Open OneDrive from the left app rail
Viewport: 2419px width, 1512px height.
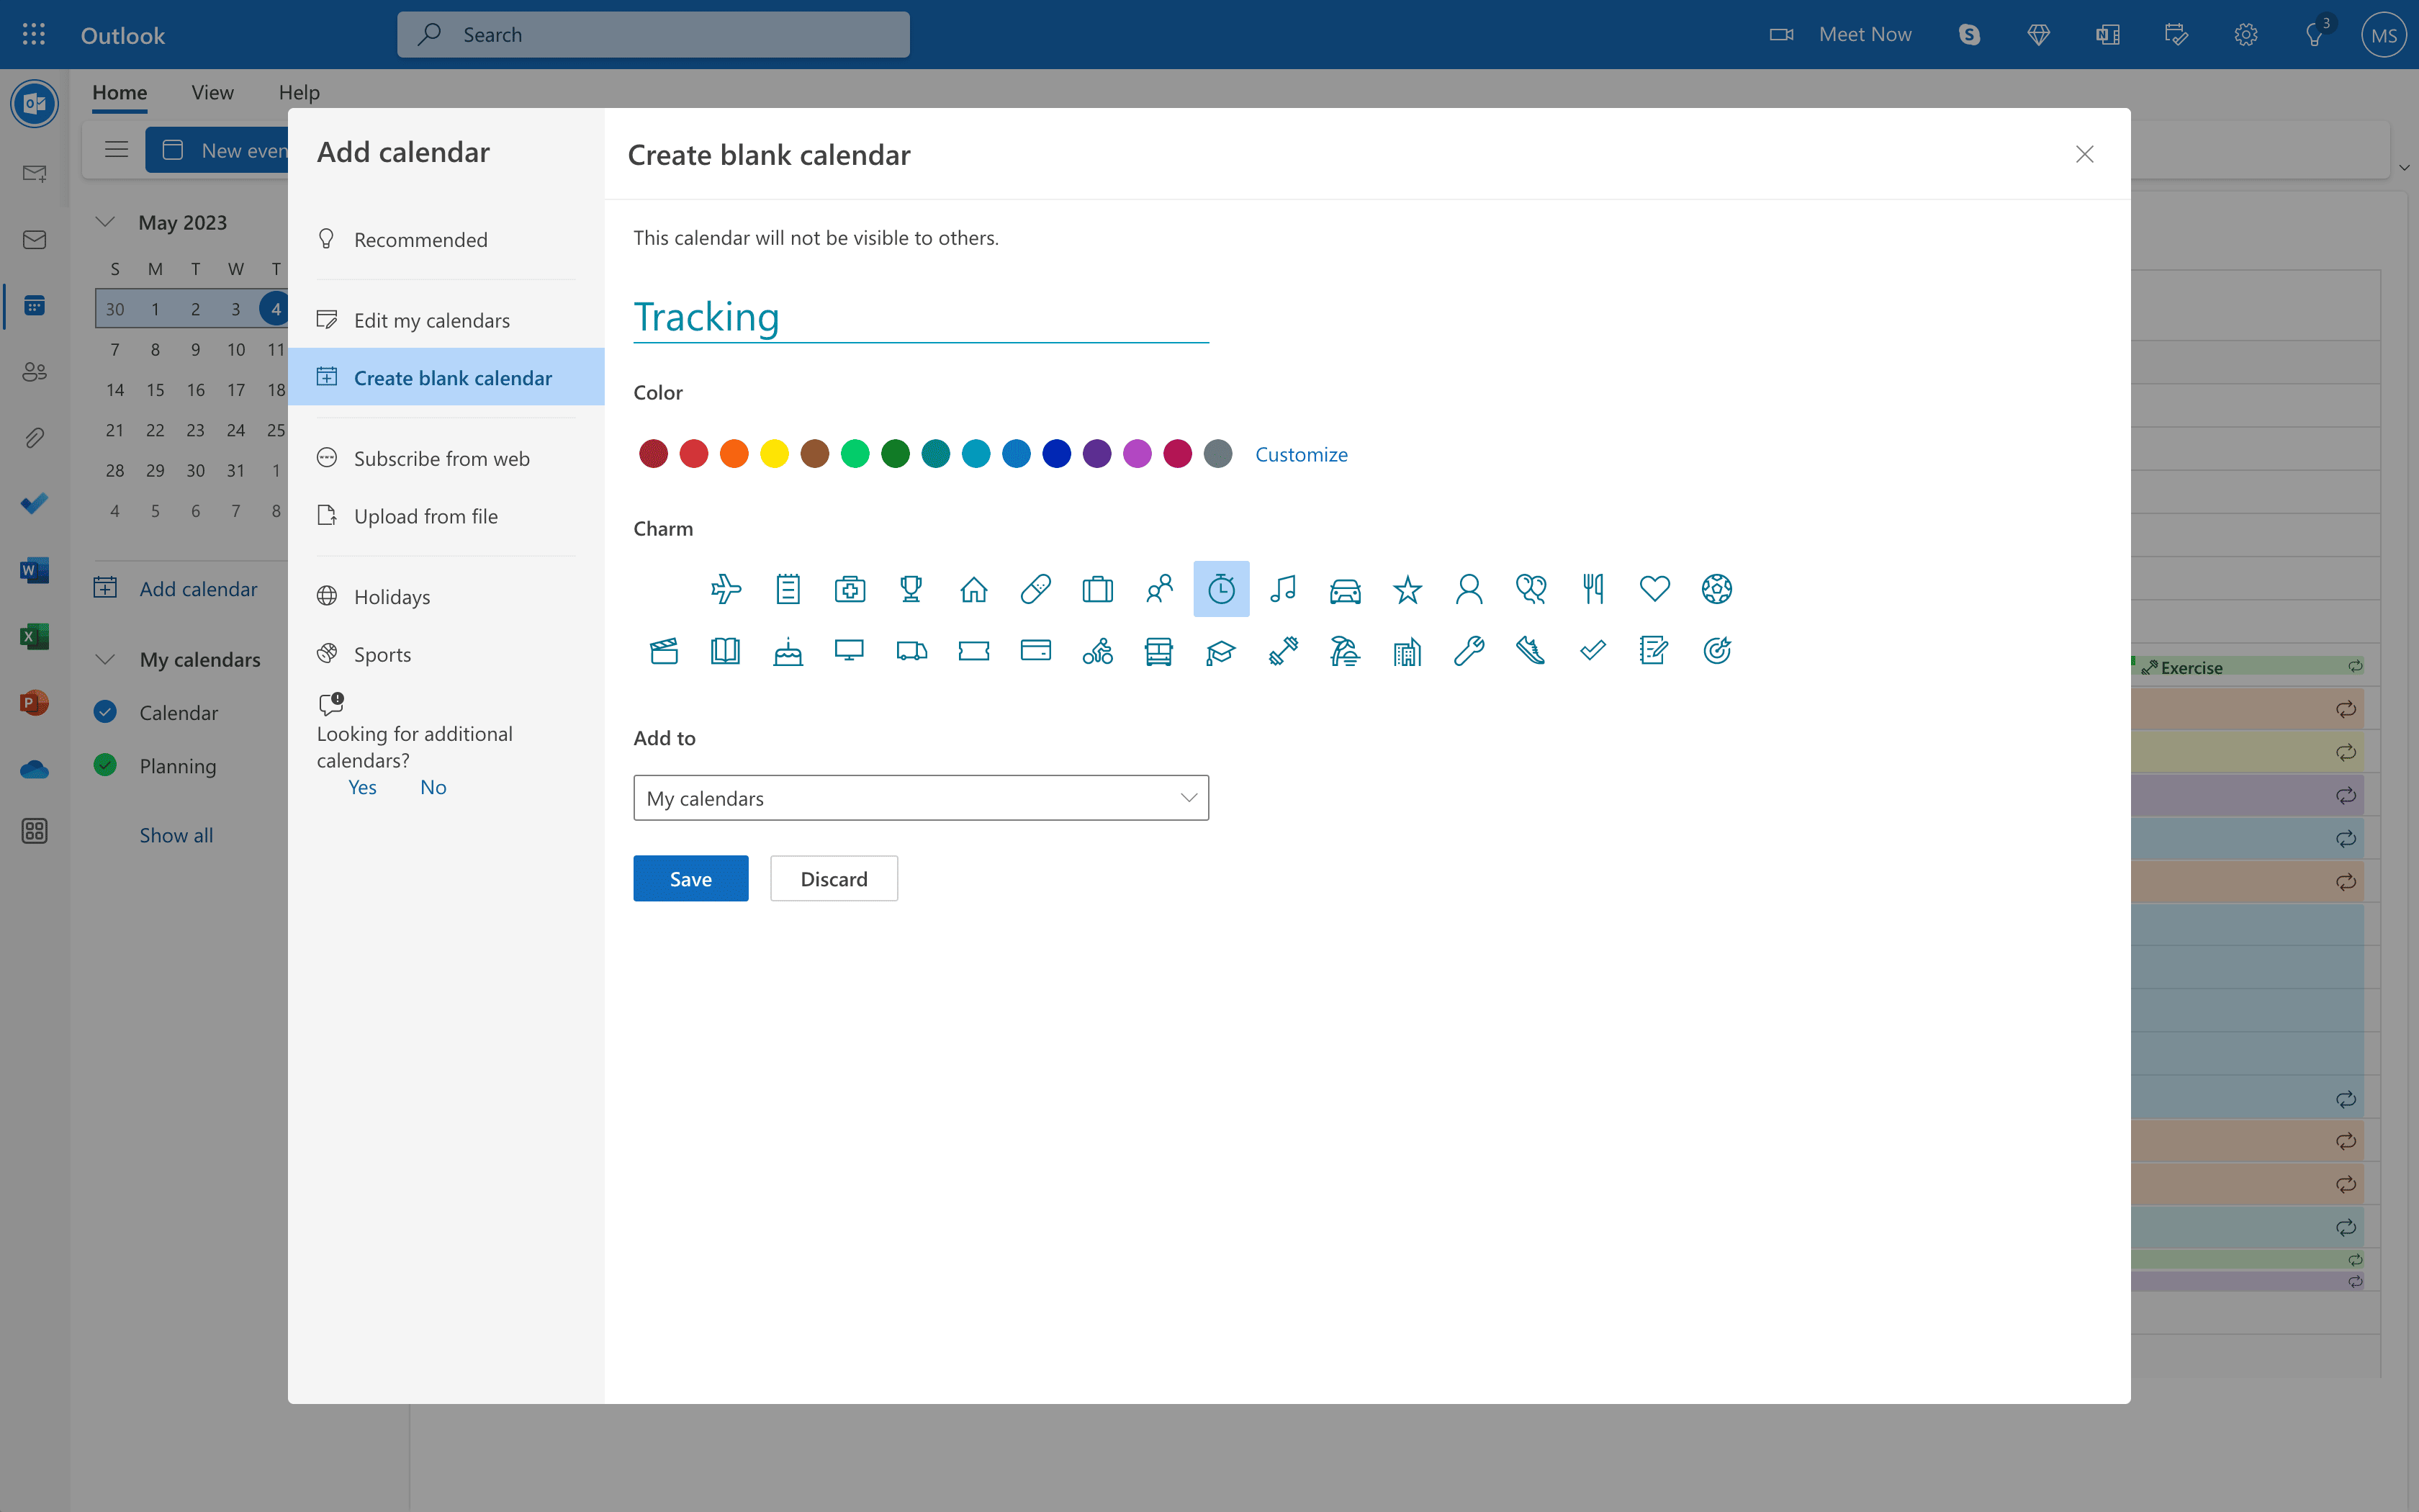coord(34,768)
